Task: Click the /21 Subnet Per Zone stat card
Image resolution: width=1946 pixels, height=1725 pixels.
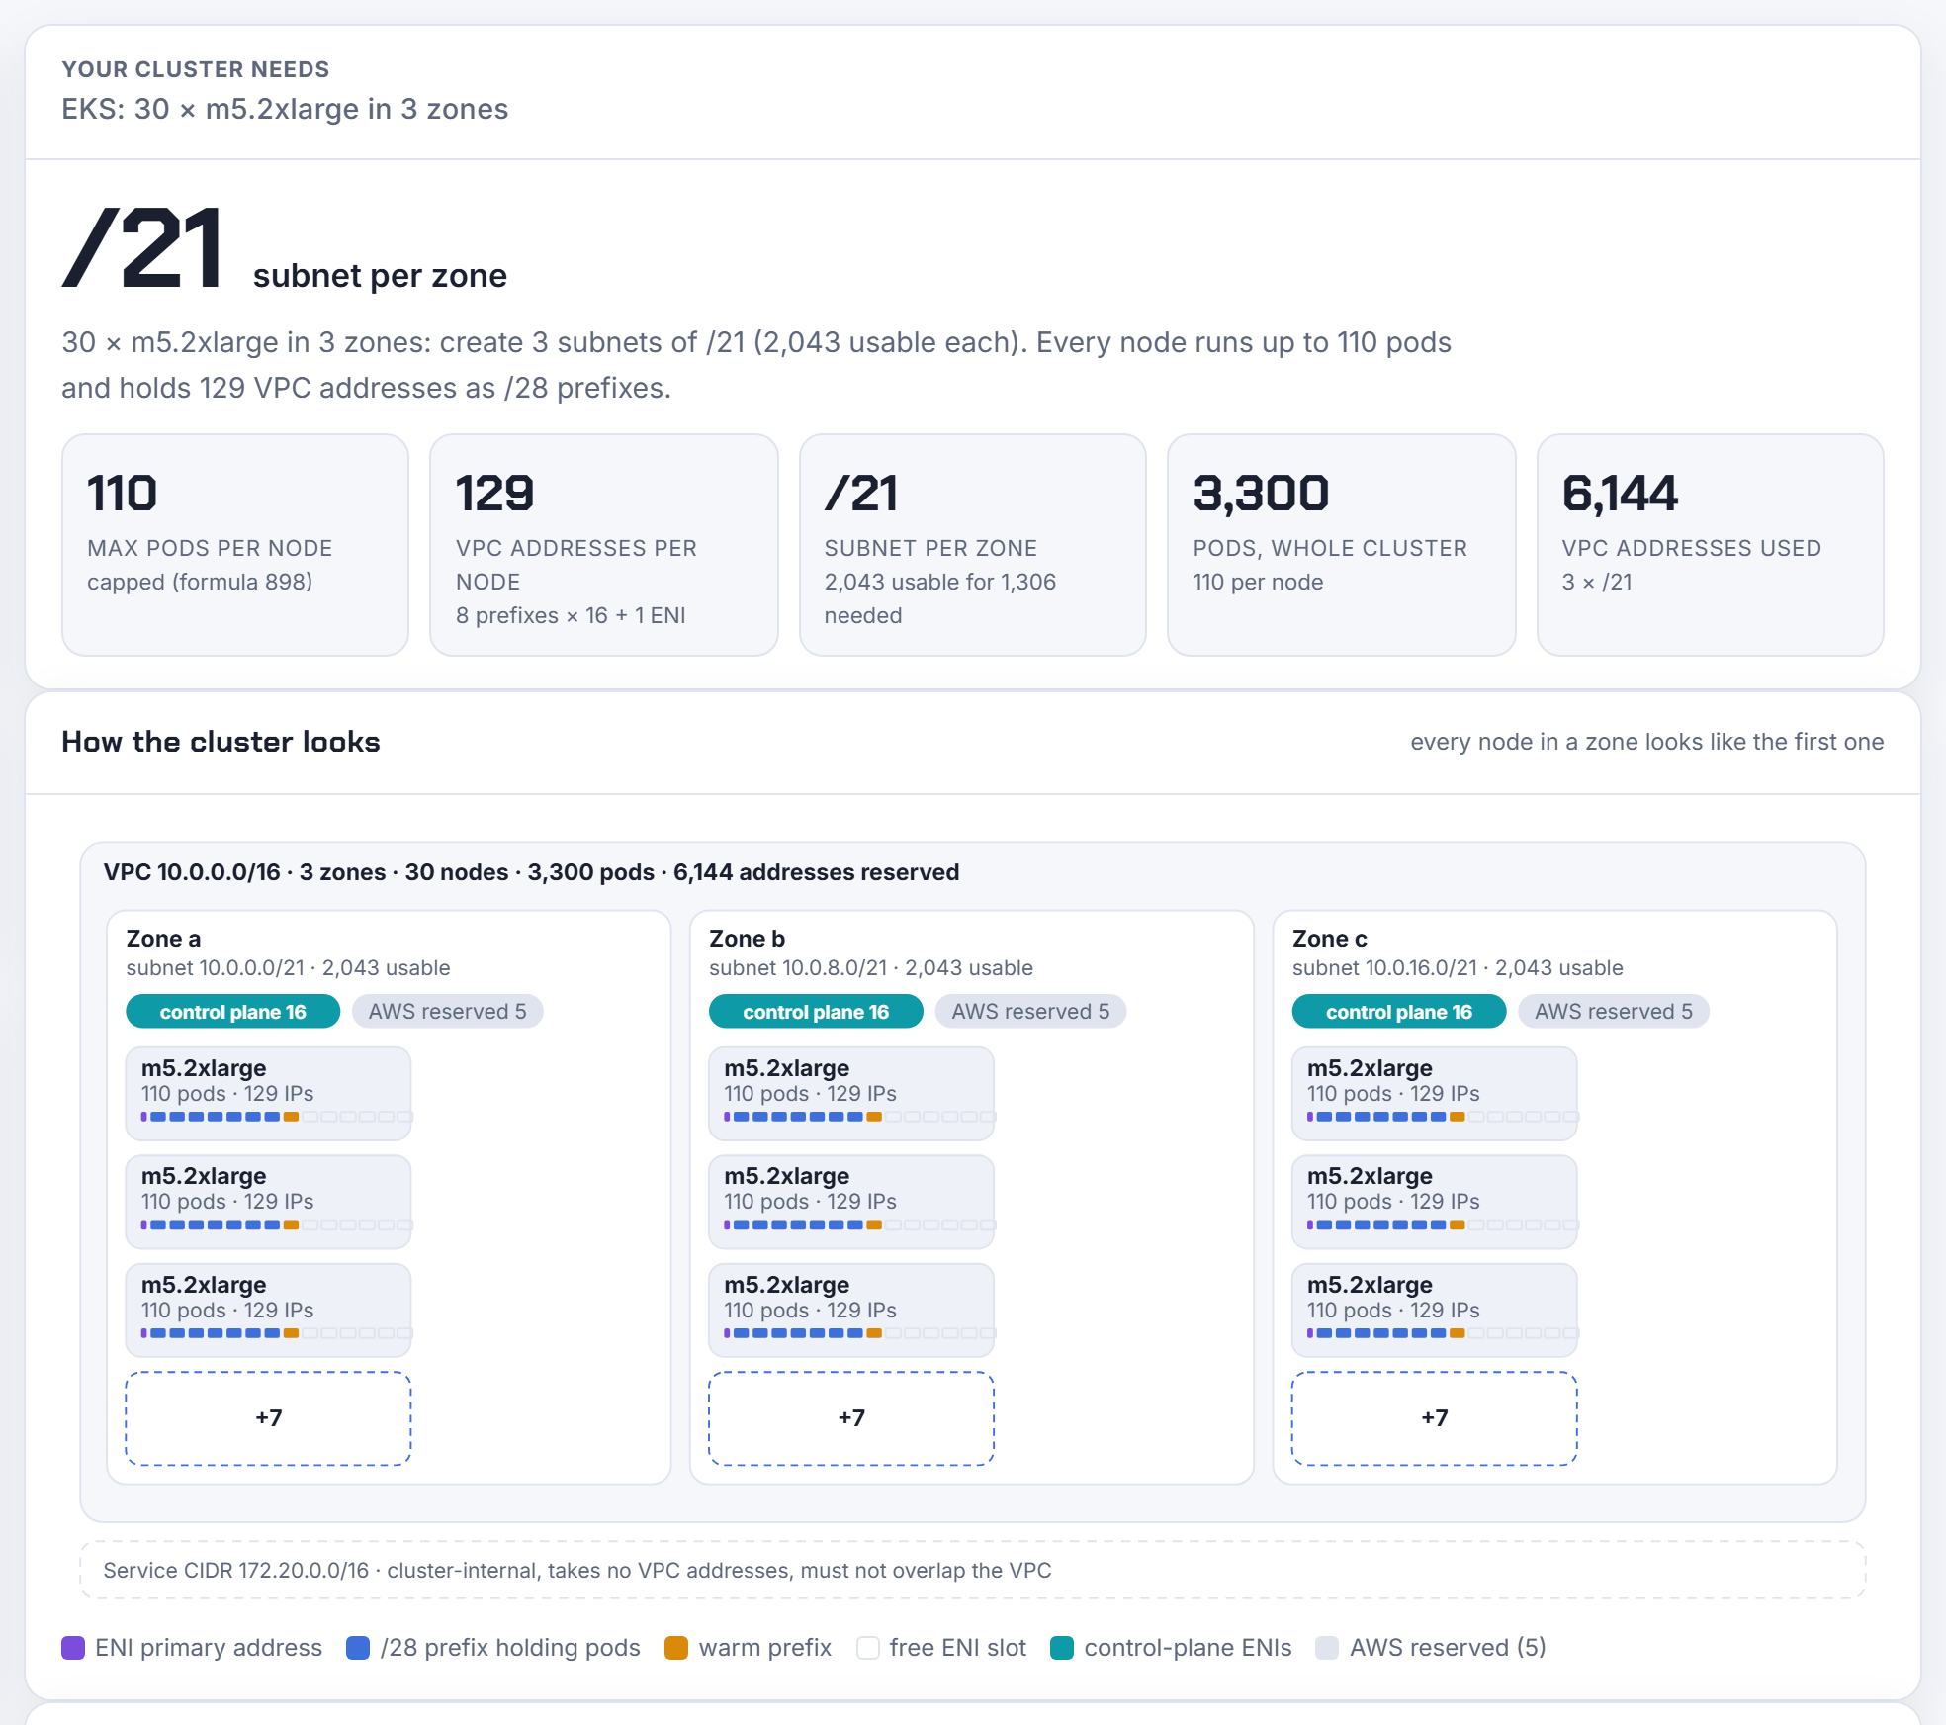Action: (973, 545)
